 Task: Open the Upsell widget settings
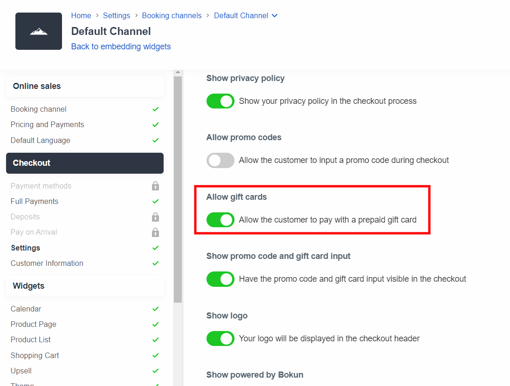tap(21, 371)
